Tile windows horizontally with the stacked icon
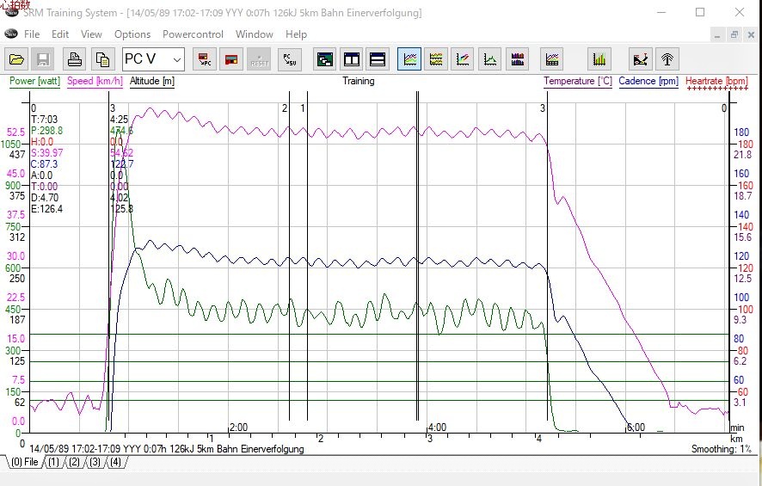 pyautogui.click(x=378, y=59)
